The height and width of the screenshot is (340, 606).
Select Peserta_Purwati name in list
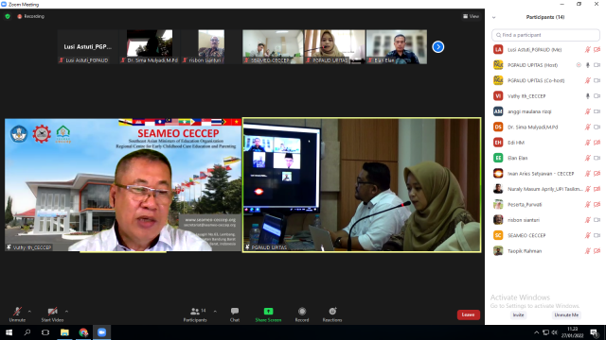tap(525, 204)
